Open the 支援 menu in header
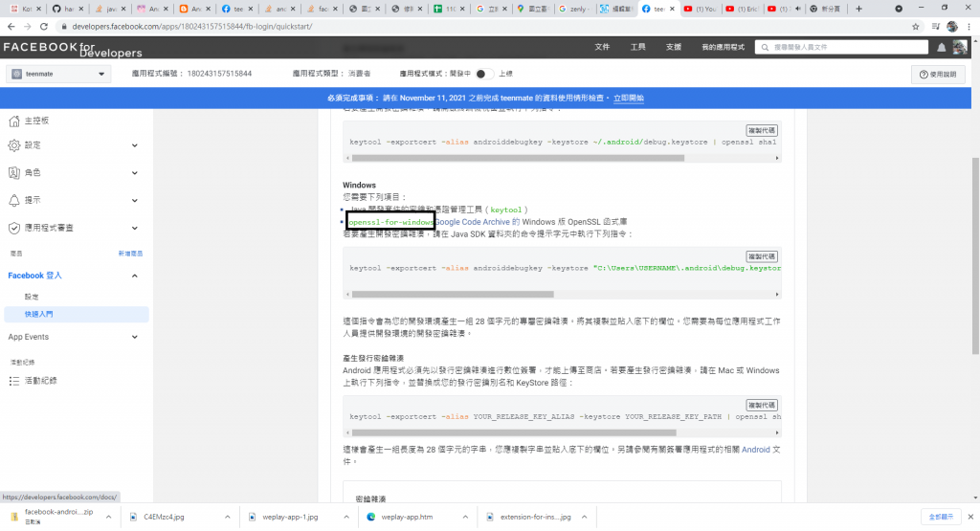Image resolution: width=980 pixels, height=531 pixels. point(673,47)
